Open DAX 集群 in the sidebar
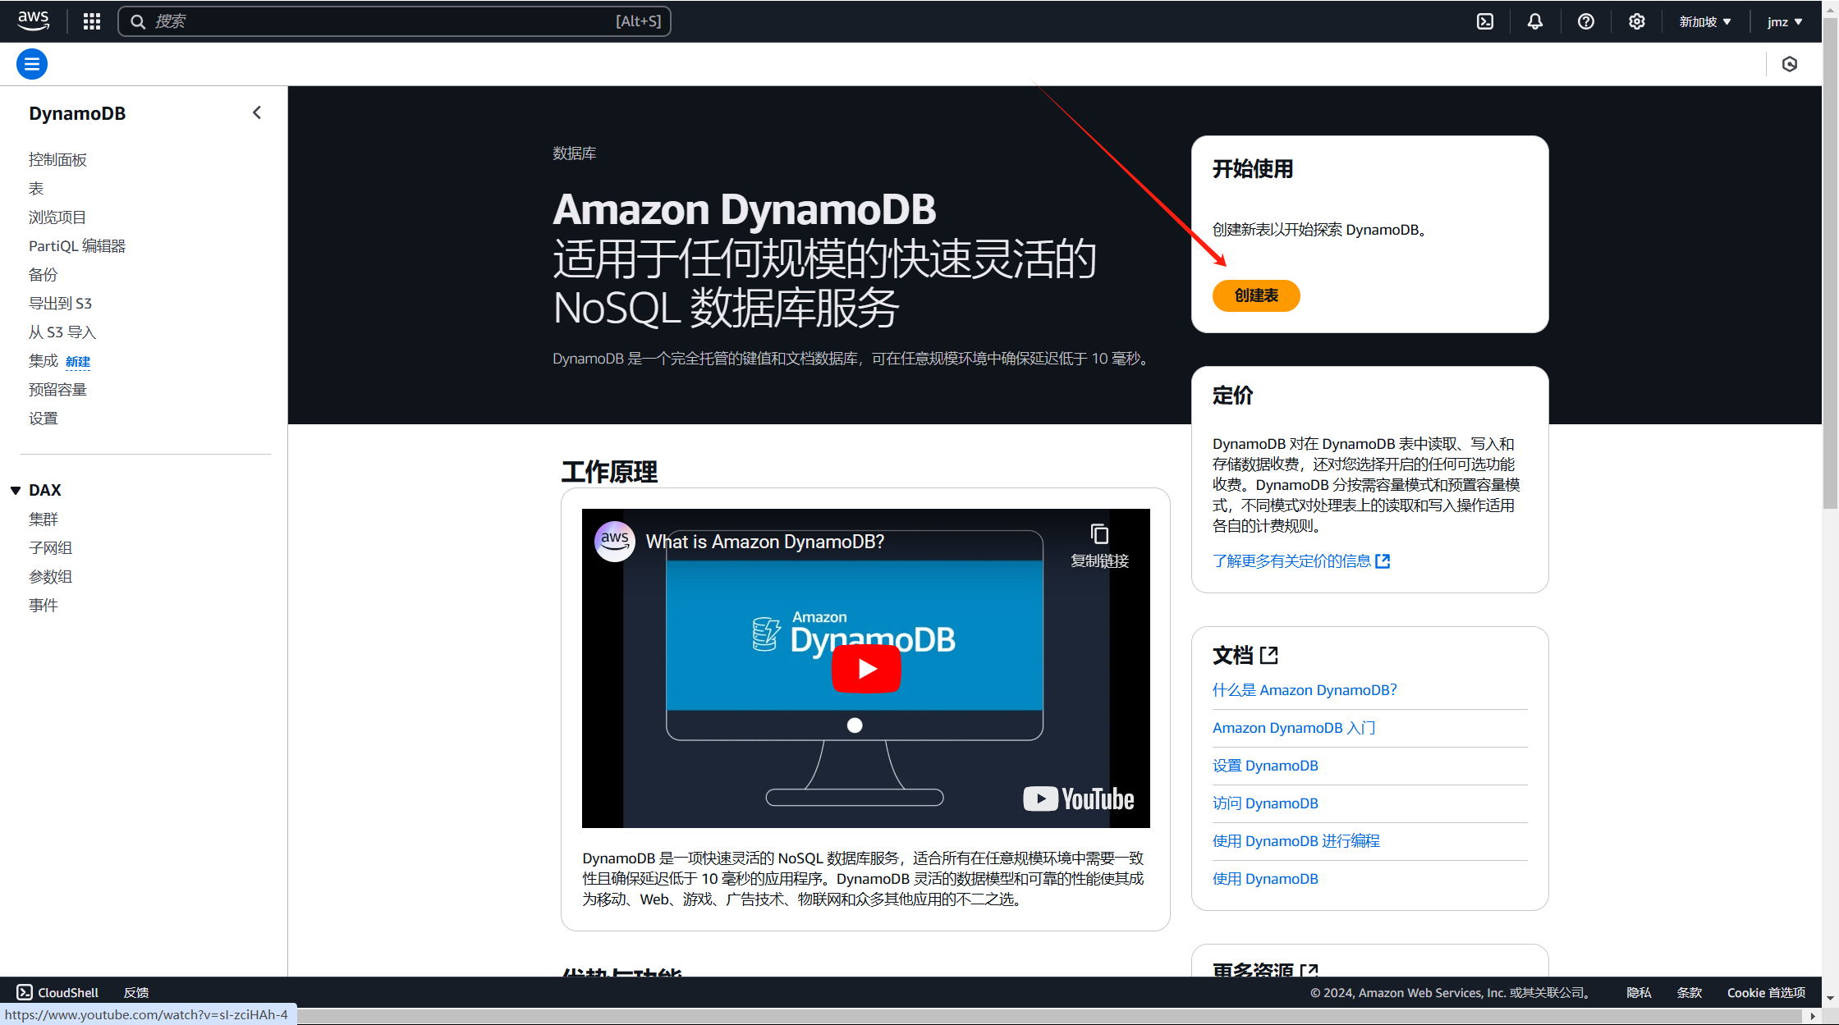Image resolution: width=1839 pixels, height=1025 pixels. (x=44, y=519)
